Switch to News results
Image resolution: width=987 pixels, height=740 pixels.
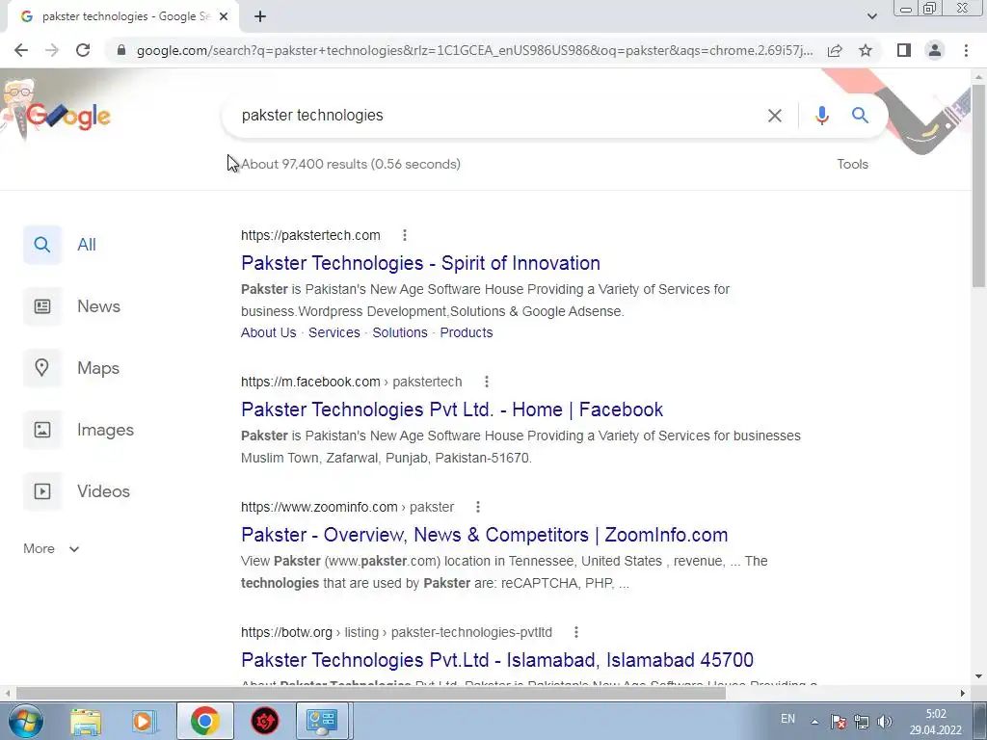[x=71, y=306]
